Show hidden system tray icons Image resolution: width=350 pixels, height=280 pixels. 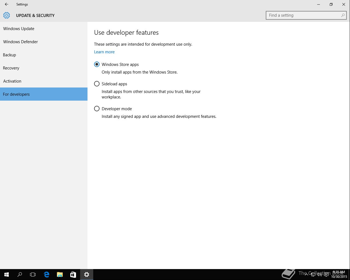coord(306,275)
